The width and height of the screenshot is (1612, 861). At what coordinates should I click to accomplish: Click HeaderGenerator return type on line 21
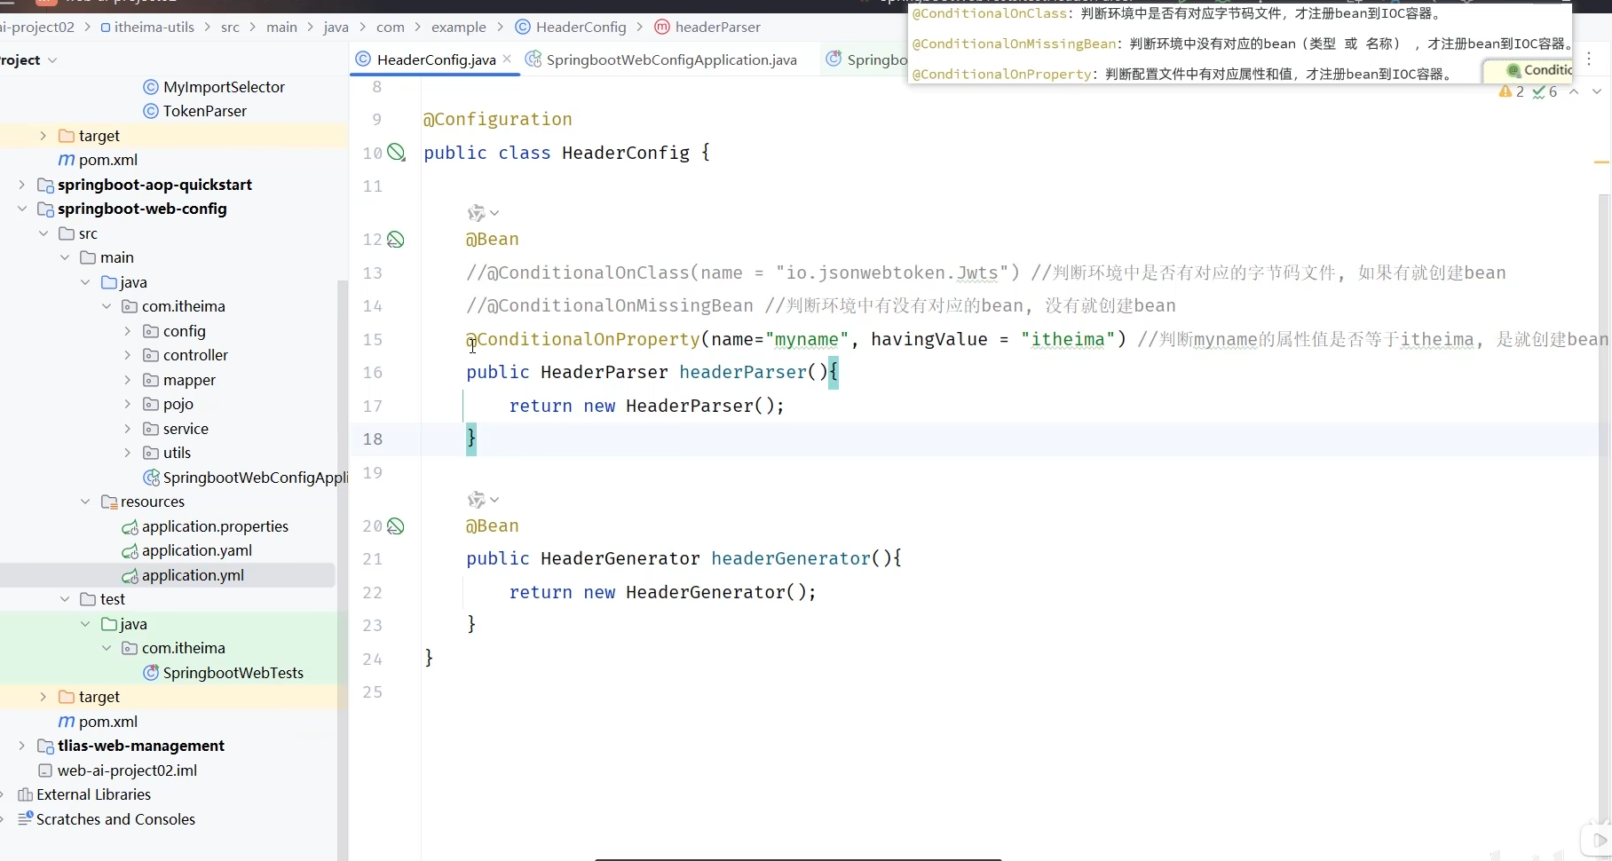(620, 558)
